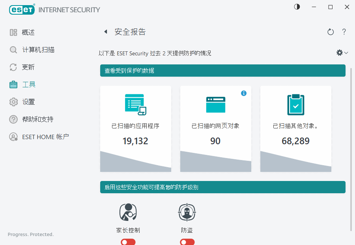This screenshot has height=245, width=355.
Task: Toggle dark mode with the contrast icon
Action: tap(297, 7)
